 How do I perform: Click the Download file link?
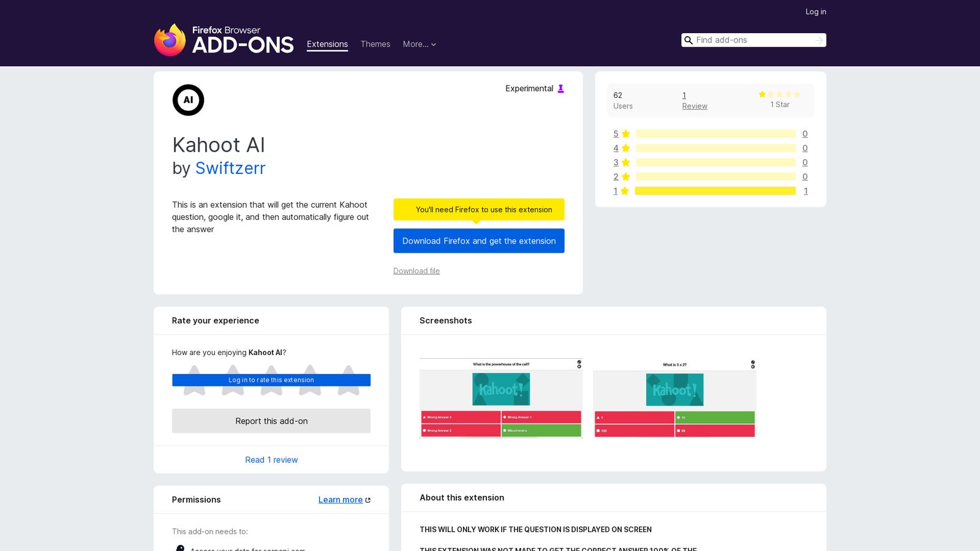pyautogui.click(x=417, y=271)
